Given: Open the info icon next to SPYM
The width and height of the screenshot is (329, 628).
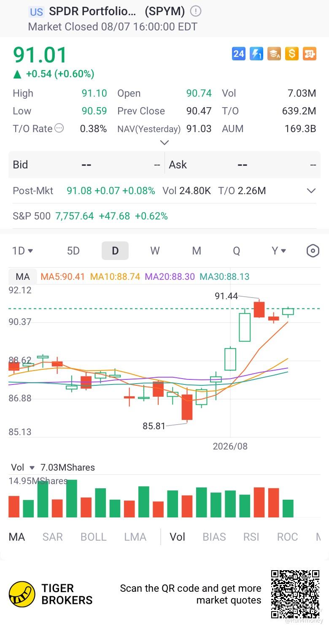Looking at the screenshot, I should [x=196, y=11].
